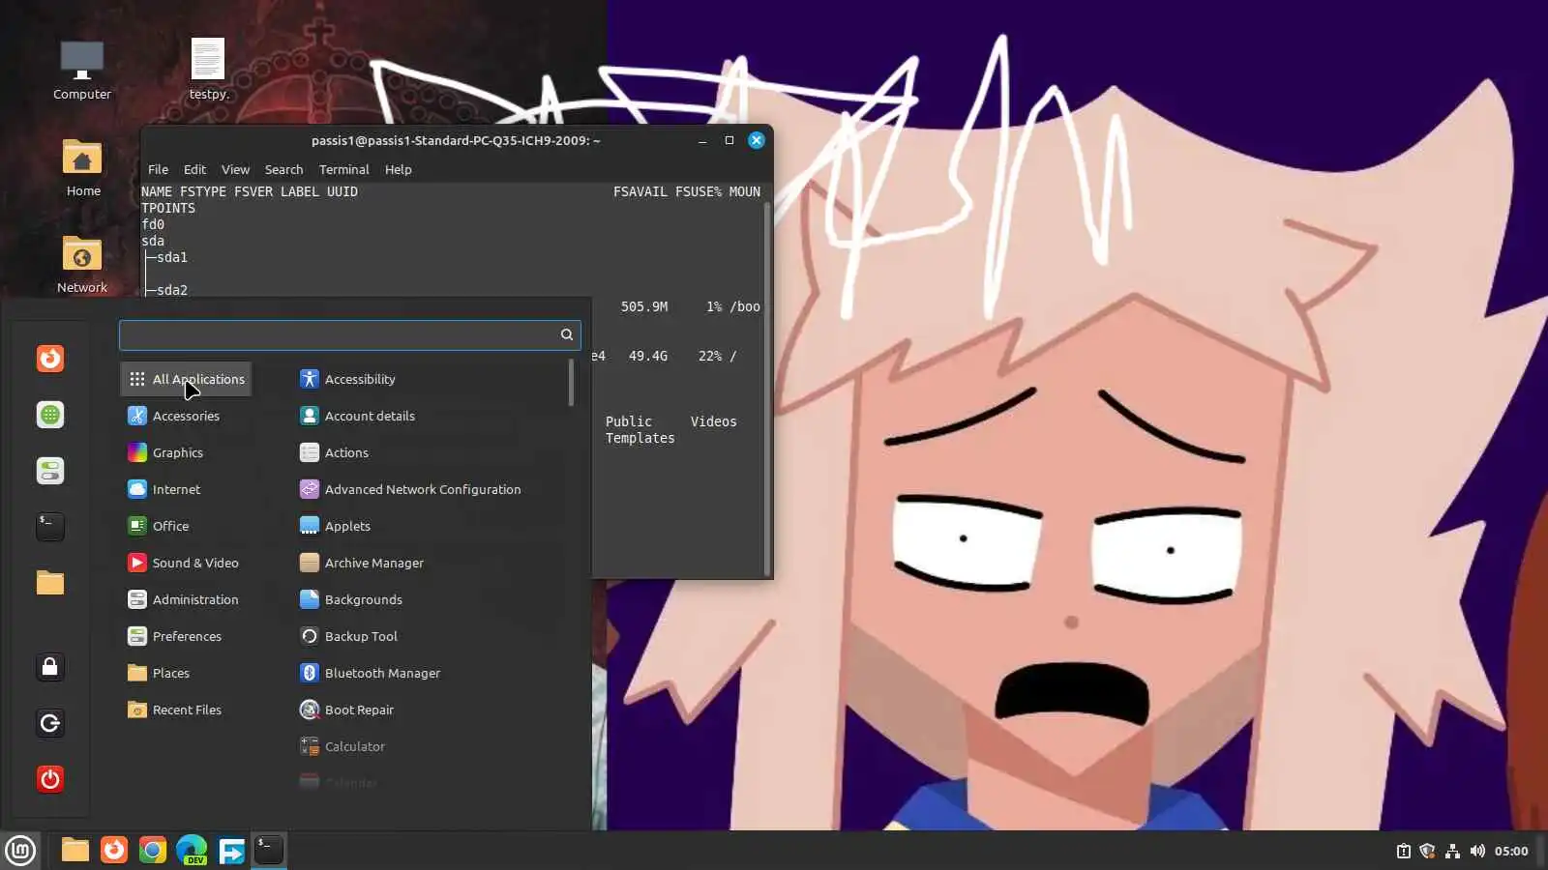Open the blue arrow app on the taskbar
This screenshot has height=870, width=1548.
coord(231,850)
